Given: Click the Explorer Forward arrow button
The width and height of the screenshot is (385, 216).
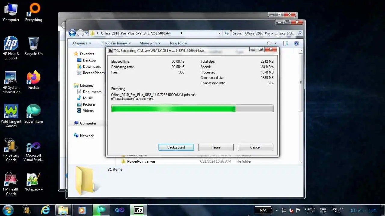Looking at the screenshot, I should tap(80, 33).
